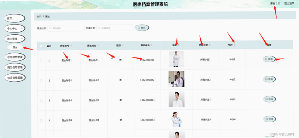Select the 医生 submenu item
Viewport: 299px width, 138px height.
point(15,47)
